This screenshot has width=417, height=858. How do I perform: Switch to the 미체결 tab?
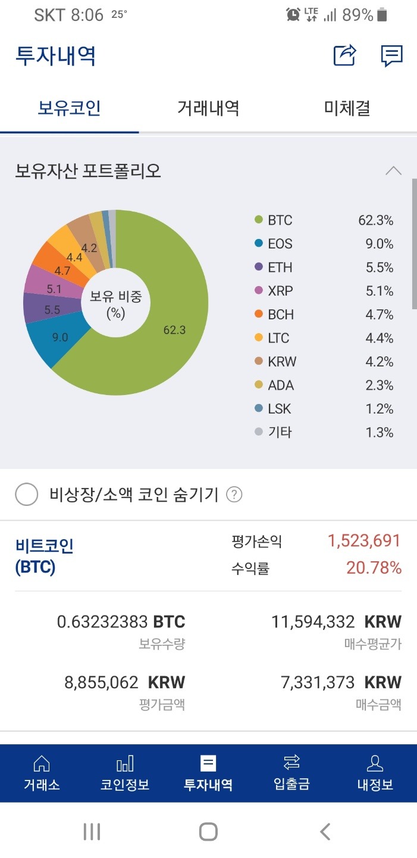347,108
